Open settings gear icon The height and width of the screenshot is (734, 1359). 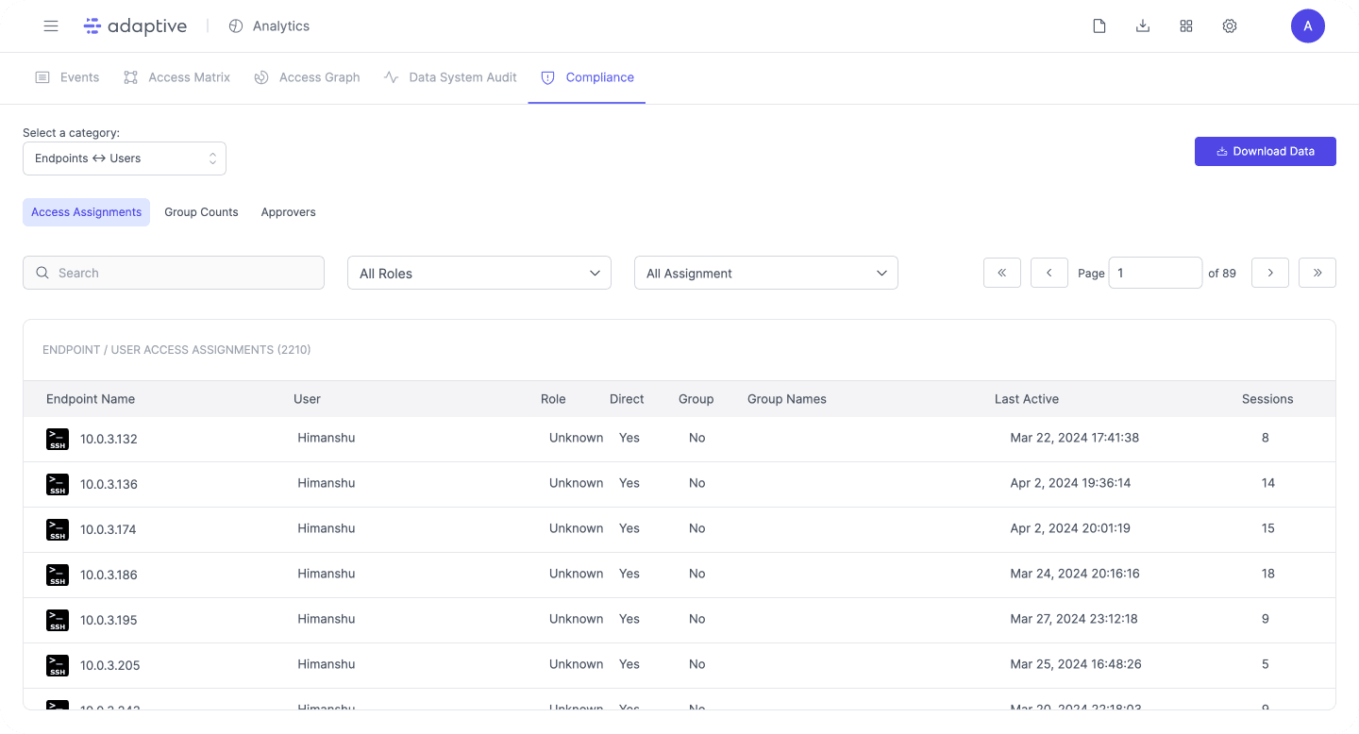[x=1230, y=26]
